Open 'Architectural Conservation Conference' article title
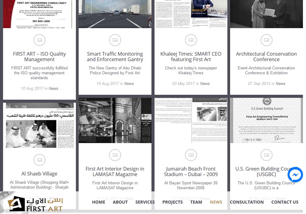The image size is (306, 214). 267,57
